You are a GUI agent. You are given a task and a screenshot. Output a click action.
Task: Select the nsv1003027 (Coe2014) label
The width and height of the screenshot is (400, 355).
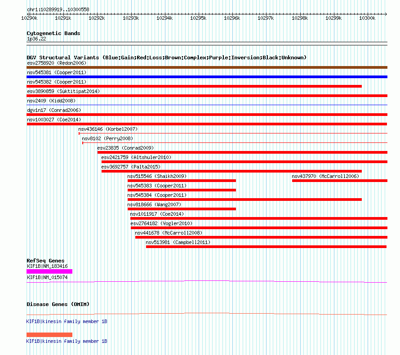[54, 120]
